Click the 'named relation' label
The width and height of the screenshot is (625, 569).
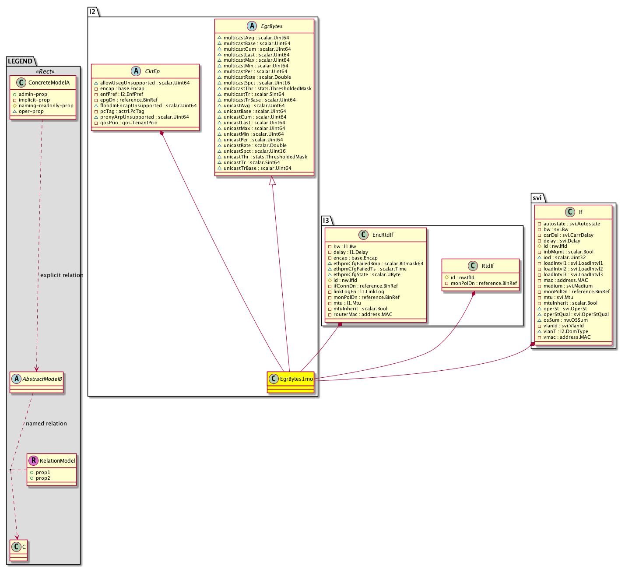pyautogui.click(x=46, y=424)
